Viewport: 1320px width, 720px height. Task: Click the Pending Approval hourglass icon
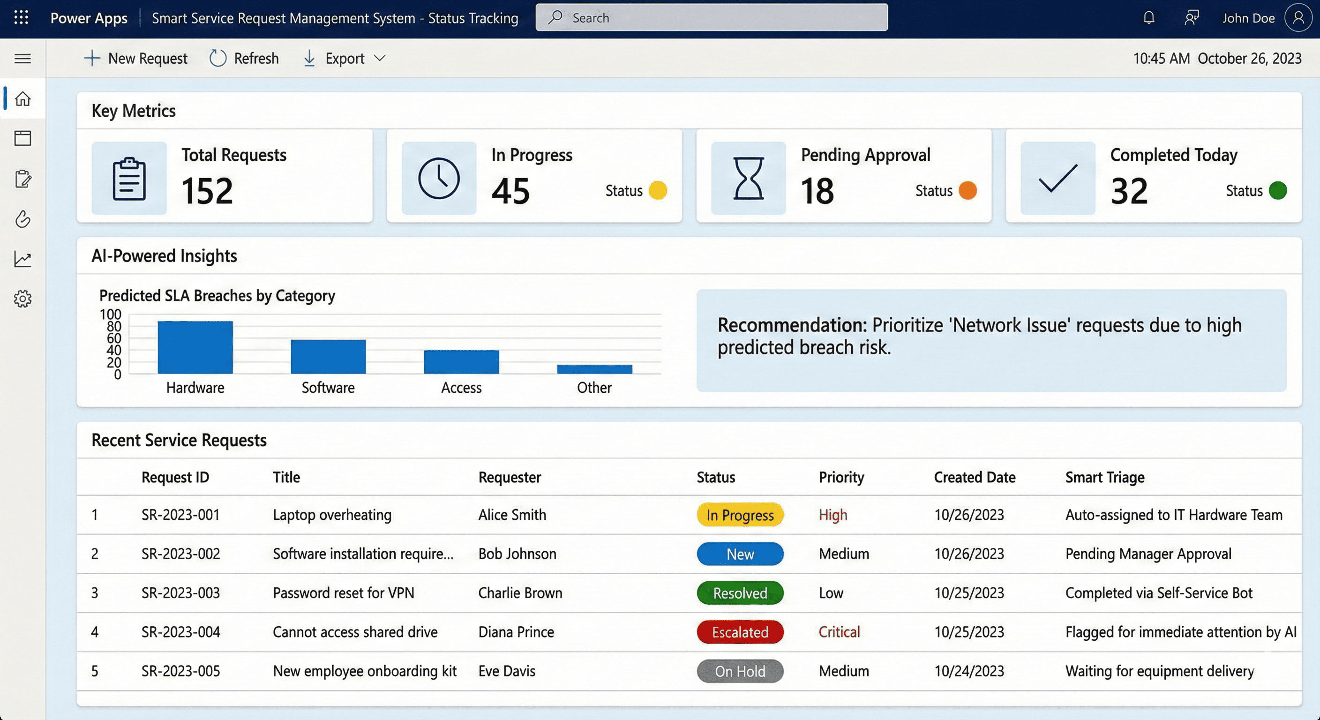pyautogui.click(x=748, y=178)
